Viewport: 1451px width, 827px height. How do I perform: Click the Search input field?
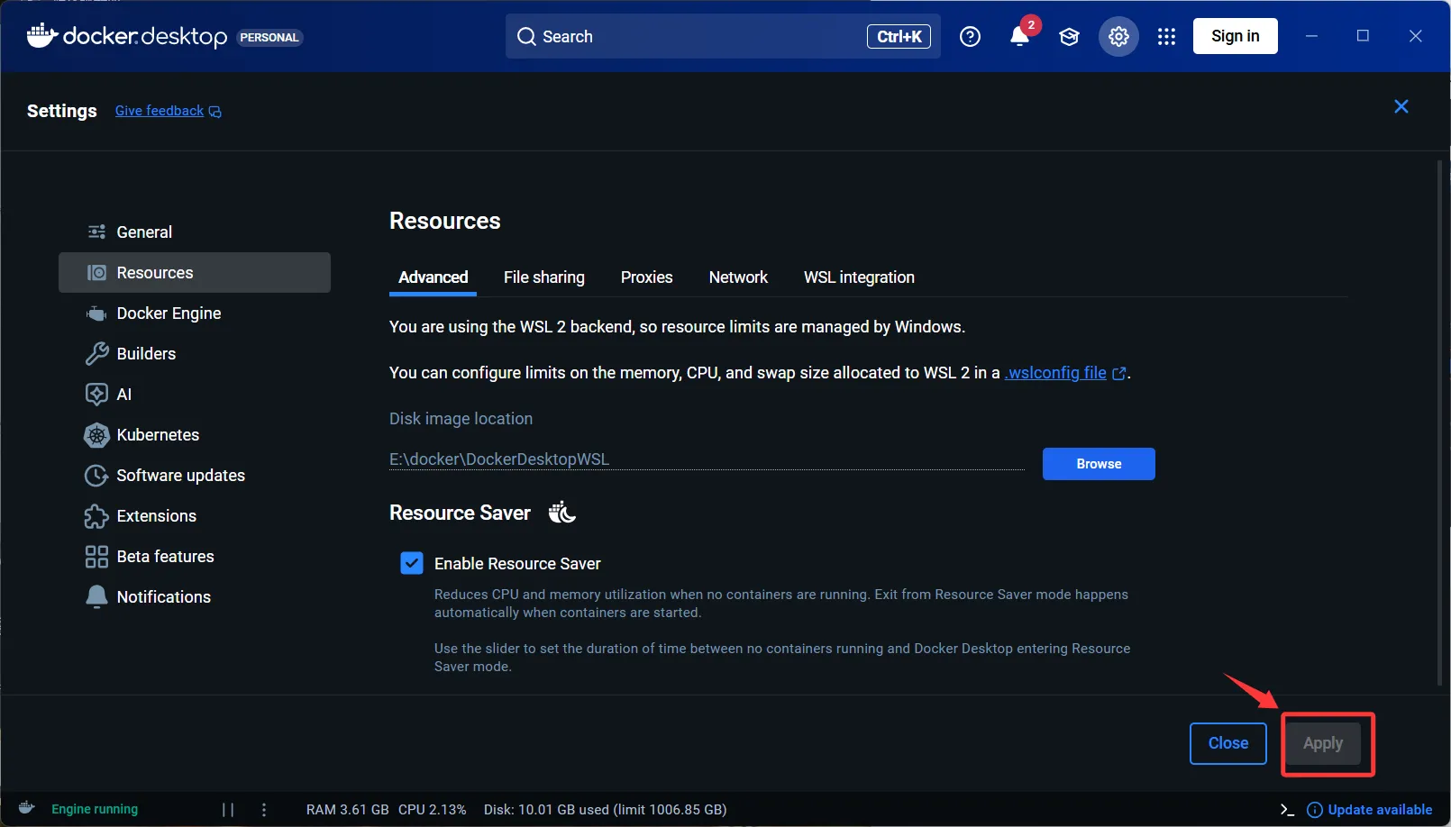(x=723, y=36)
